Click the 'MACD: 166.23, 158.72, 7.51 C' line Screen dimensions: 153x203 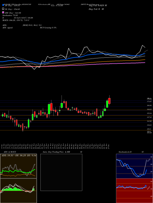16,20
